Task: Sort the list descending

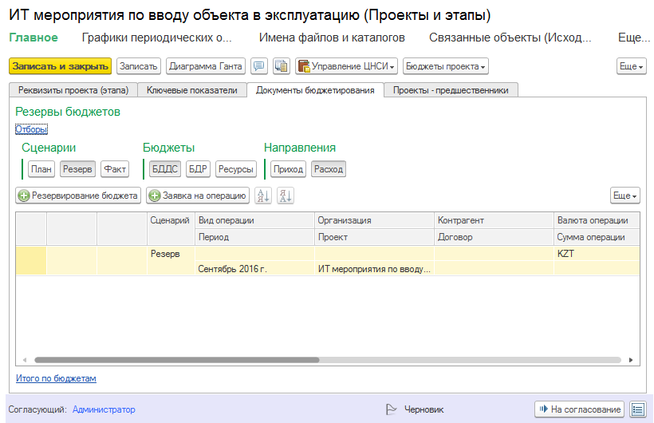Action: click(x=286, y=196)
